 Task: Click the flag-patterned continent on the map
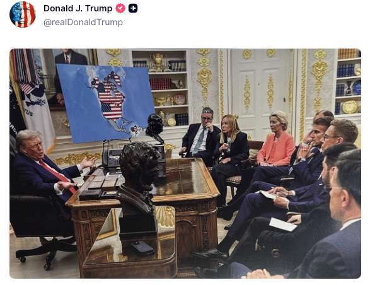point(110,96)
